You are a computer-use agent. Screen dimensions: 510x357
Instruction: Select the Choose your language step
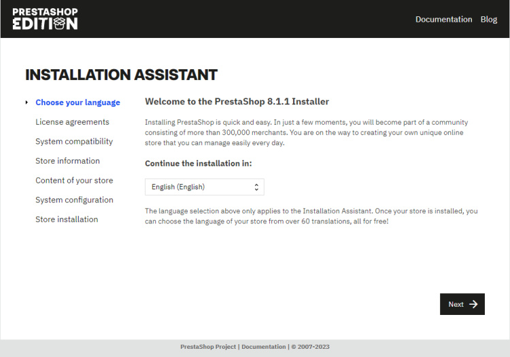(78, 102)
